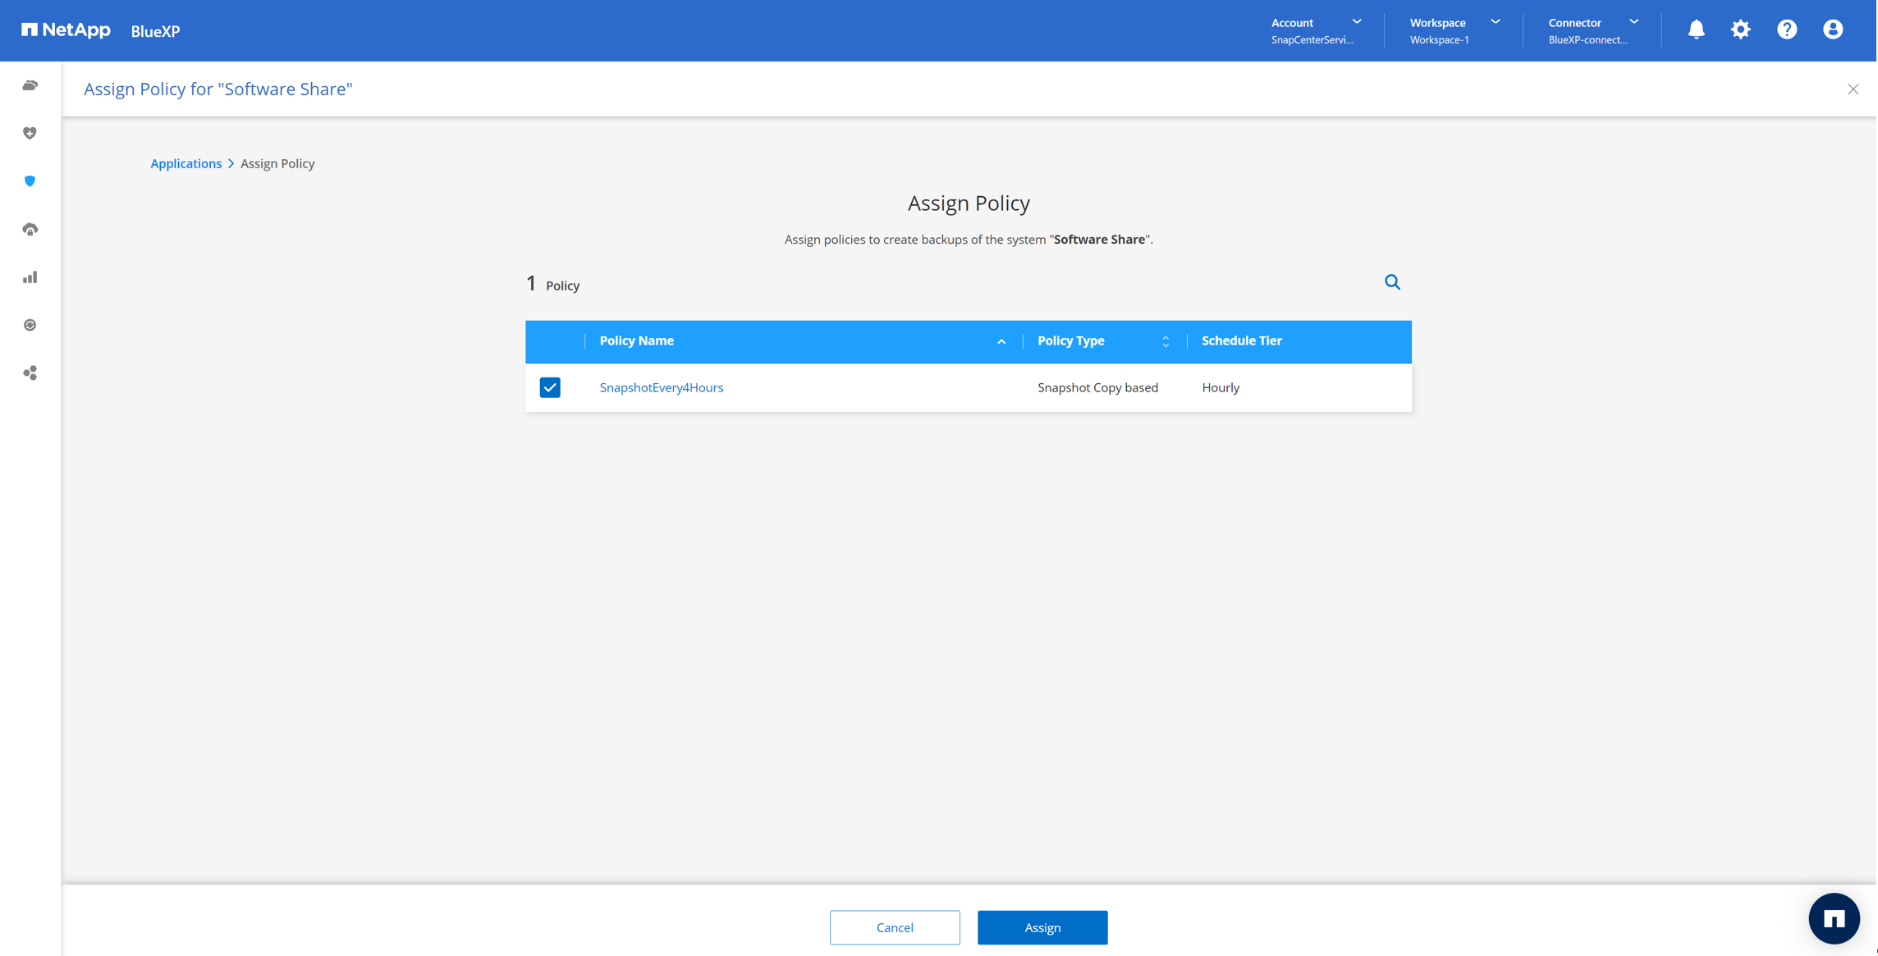Open the Health heart sidebar icon

(30, 133)
